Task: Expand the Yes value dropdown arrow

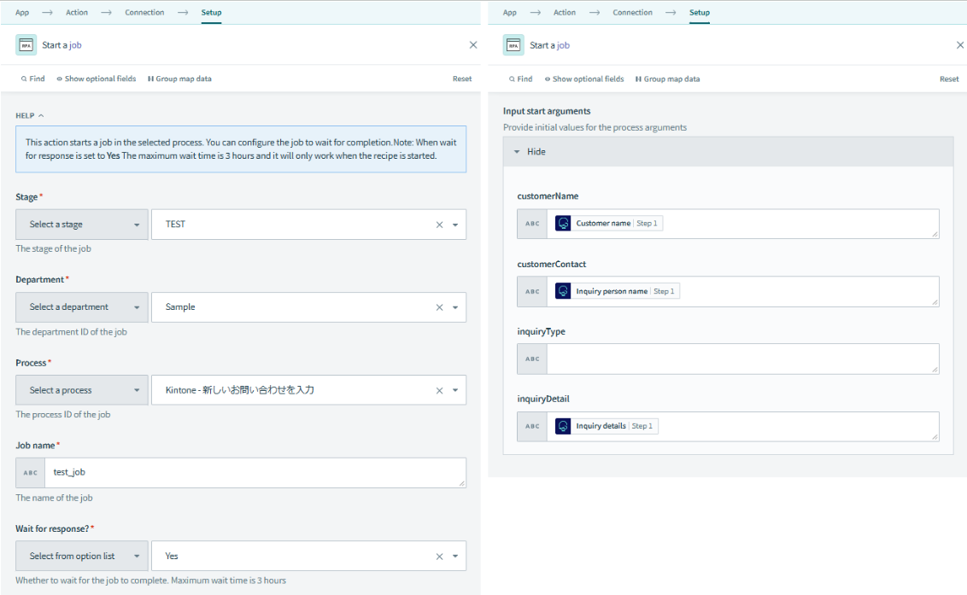Action: 455,556
